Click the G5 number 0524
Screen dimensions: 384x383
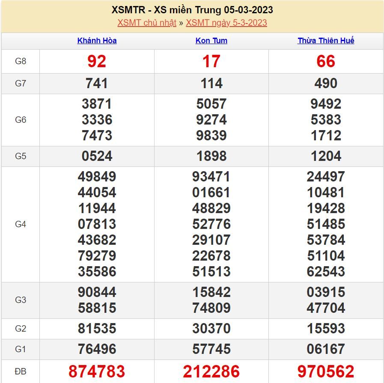tap(97, 156)
